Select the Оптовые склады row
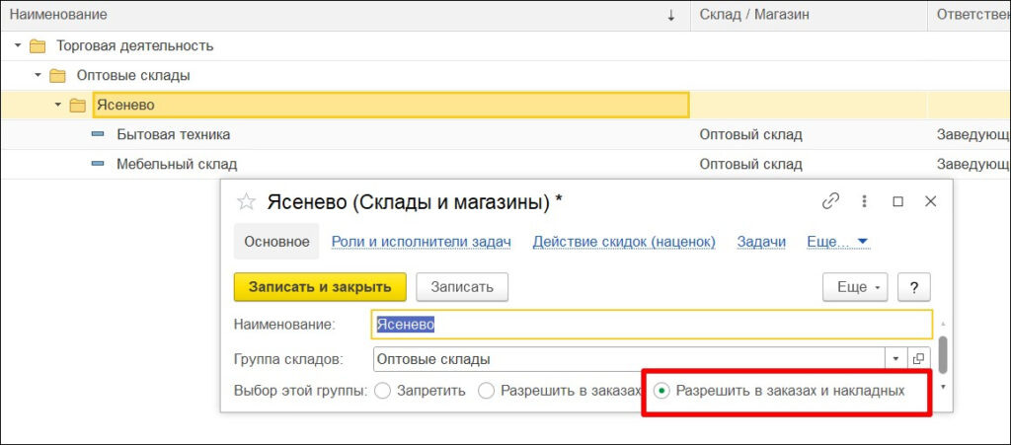Viewport: 1011px width, 445px height. [505, 75]
